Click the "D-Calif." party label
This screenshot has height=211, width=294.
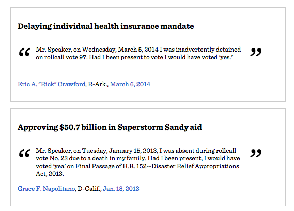pyautogui.click(x=89, y=189)
